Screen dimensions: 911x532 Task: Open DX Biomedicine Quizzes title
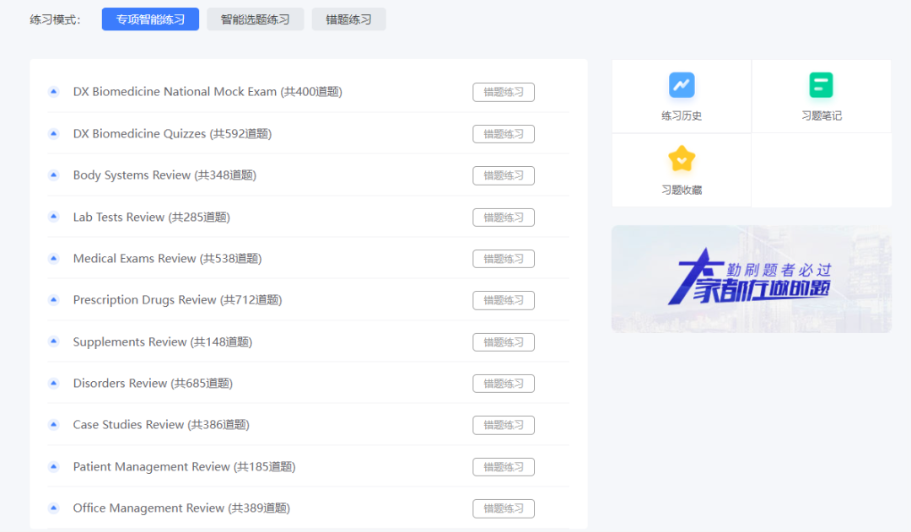173,133
